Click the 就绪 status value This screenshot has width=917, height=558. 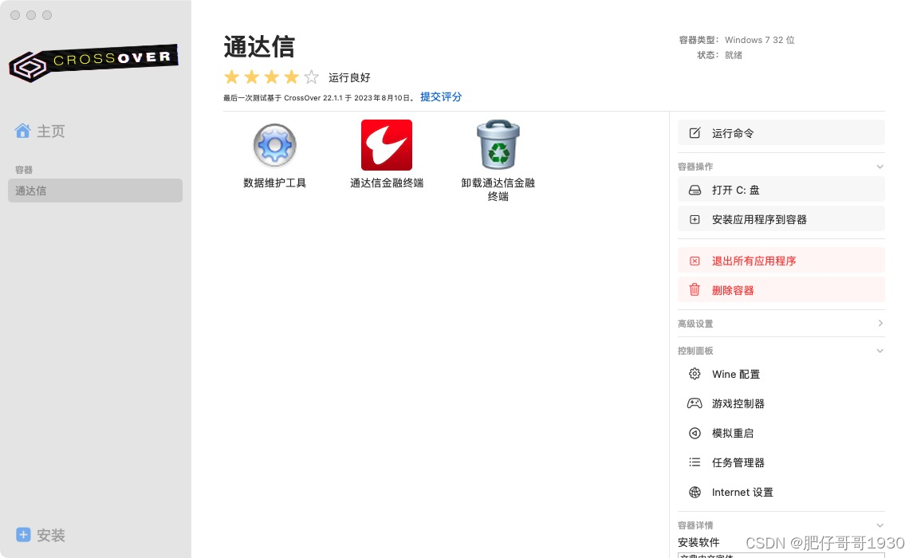[x=734, y=55]
